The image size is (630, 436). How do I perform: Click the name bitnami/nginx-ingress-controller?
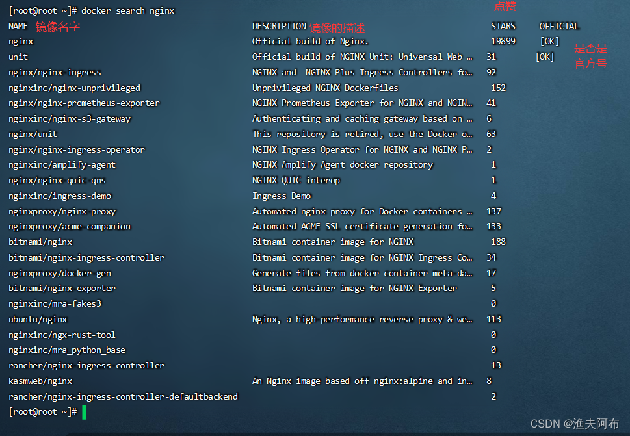coord(86,258)
